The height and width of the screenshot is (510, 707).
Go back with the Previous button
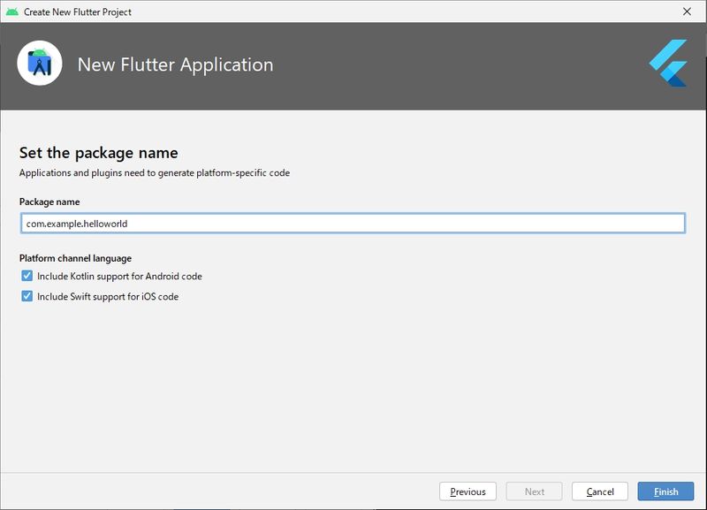(468, 491)
